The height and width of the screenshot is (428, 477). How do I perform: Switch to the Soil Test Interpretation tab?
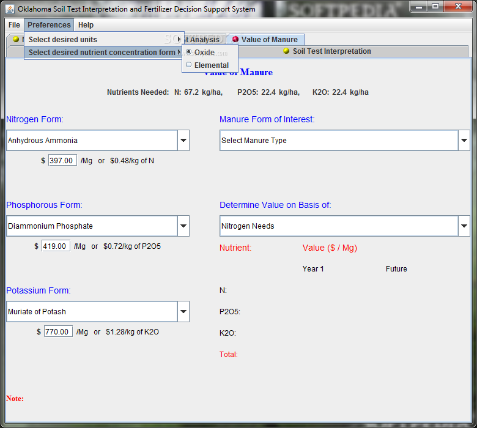327,51
